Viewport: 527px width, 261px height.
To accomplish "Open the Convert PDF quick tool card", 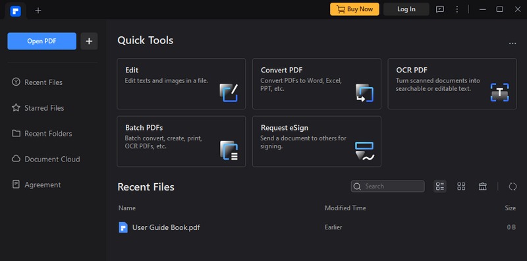I will coord(317,84).
